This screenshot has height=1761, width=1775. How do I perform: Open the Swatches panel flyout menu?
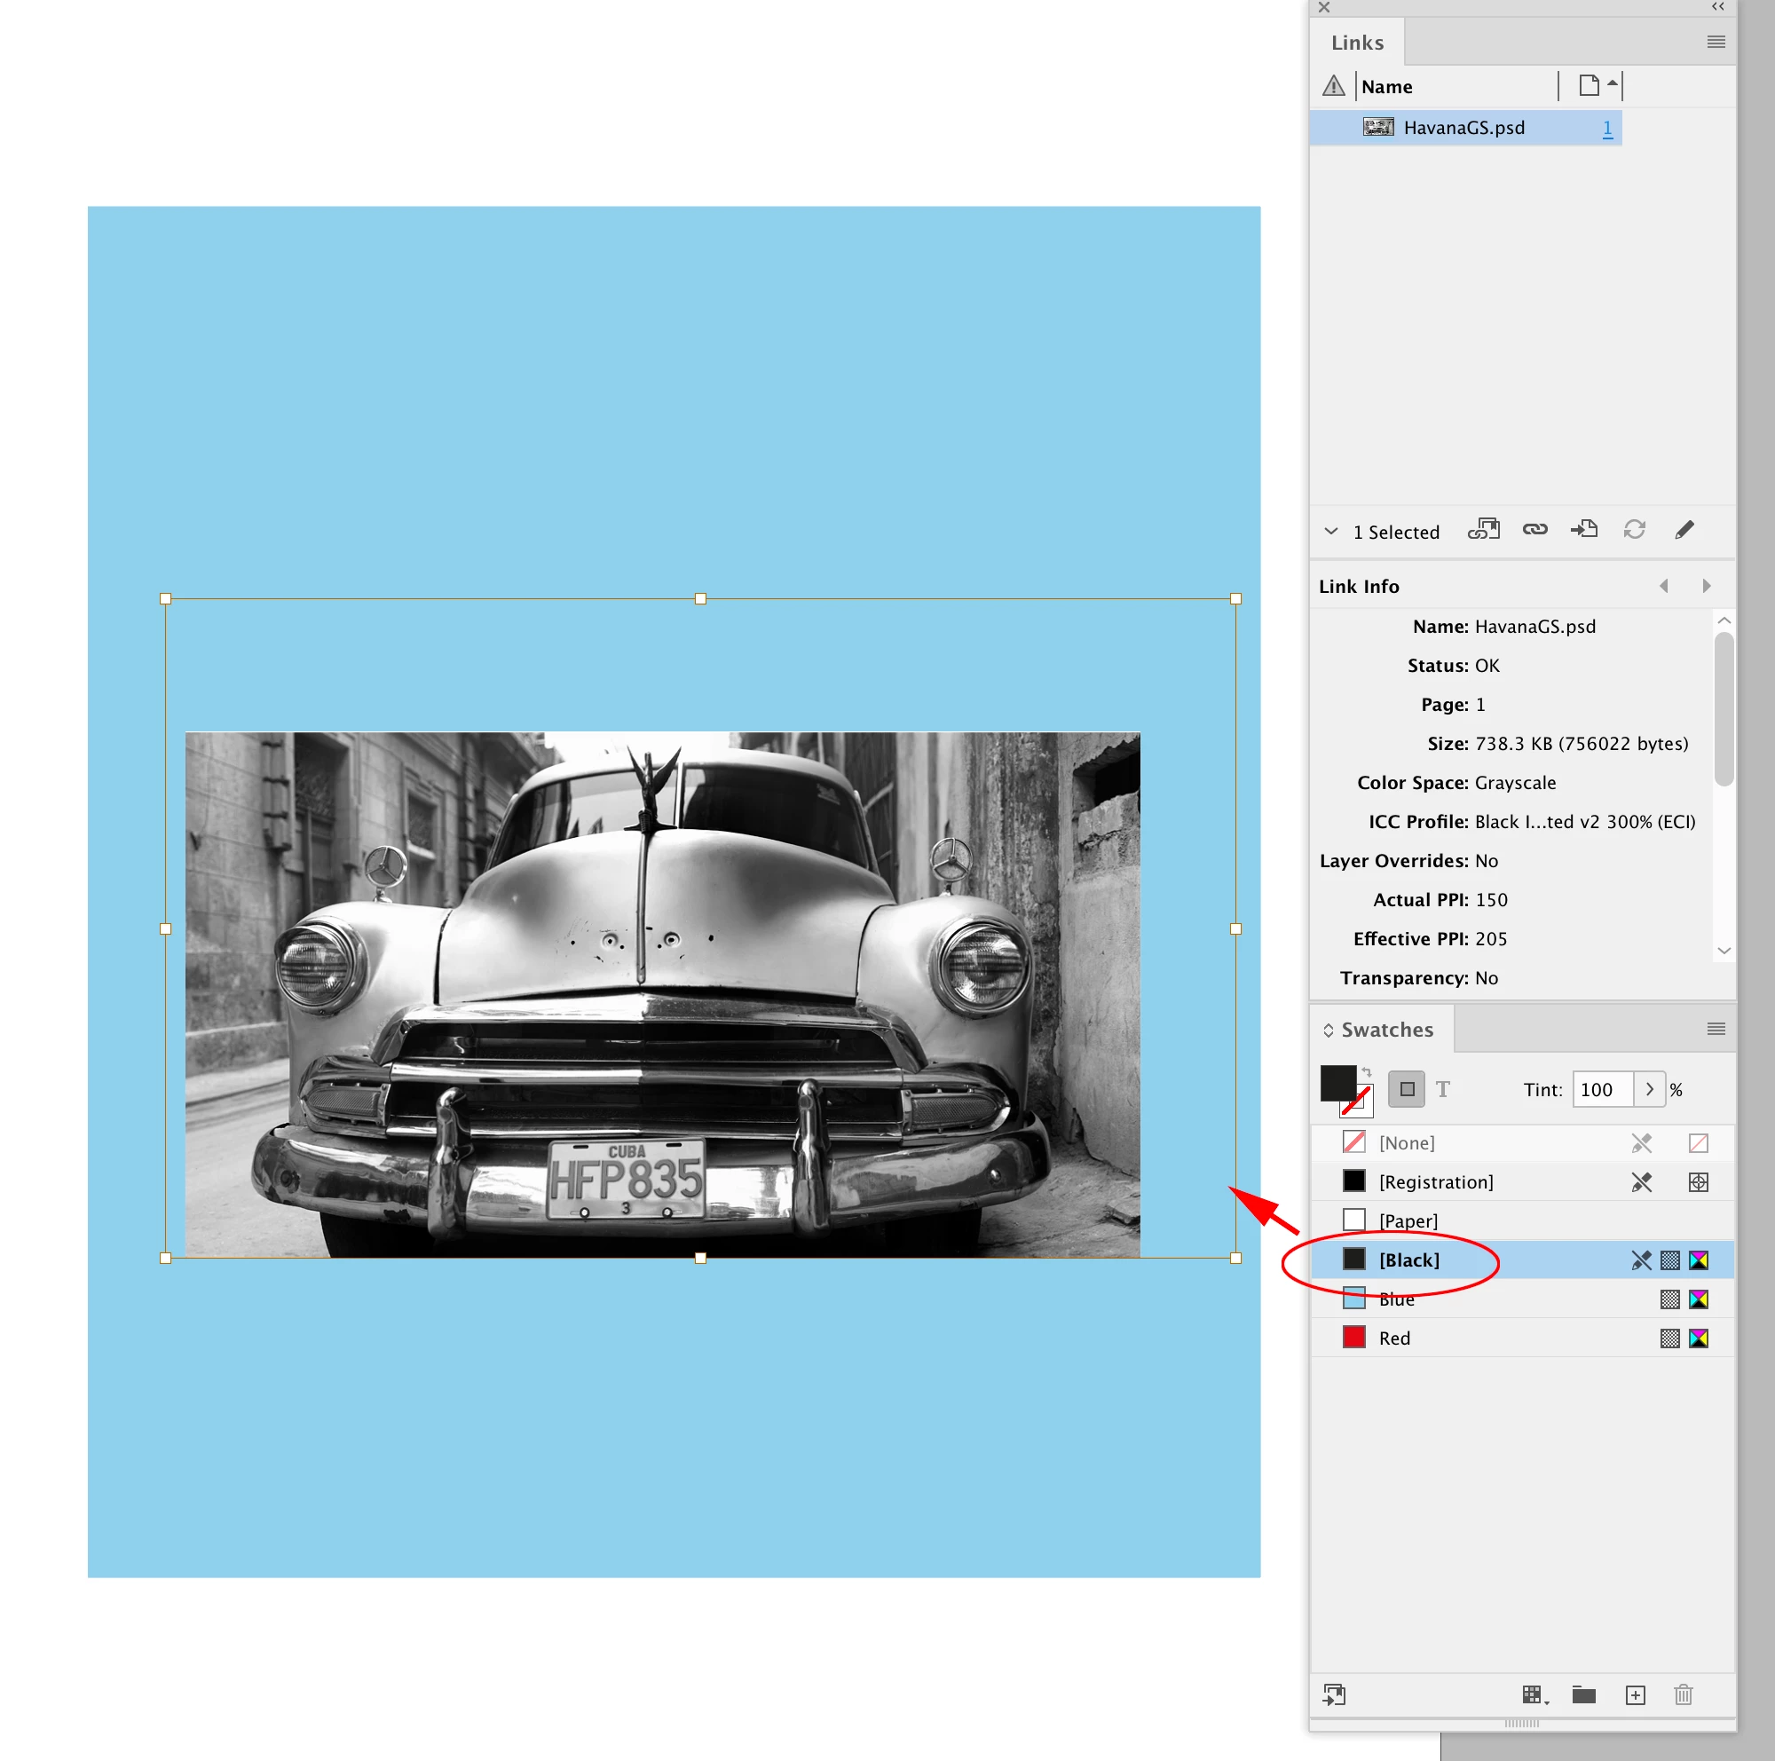tap(1716, 1029)
